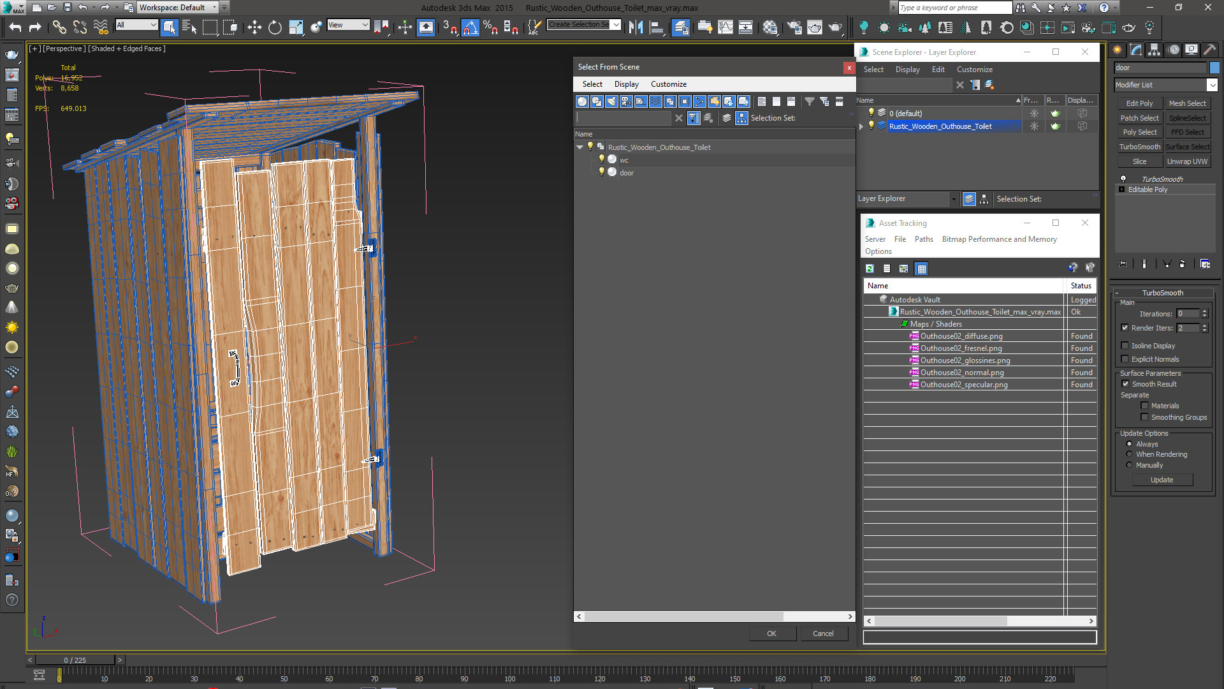Select the Manually update option
Screen dimensions: 1224x689
point(1130,465)
